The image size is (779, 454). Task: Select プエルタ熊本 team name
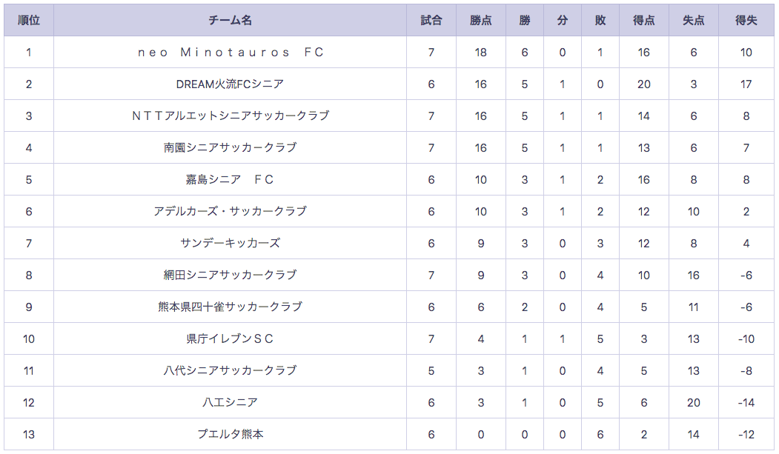click(x=230, y=434)
